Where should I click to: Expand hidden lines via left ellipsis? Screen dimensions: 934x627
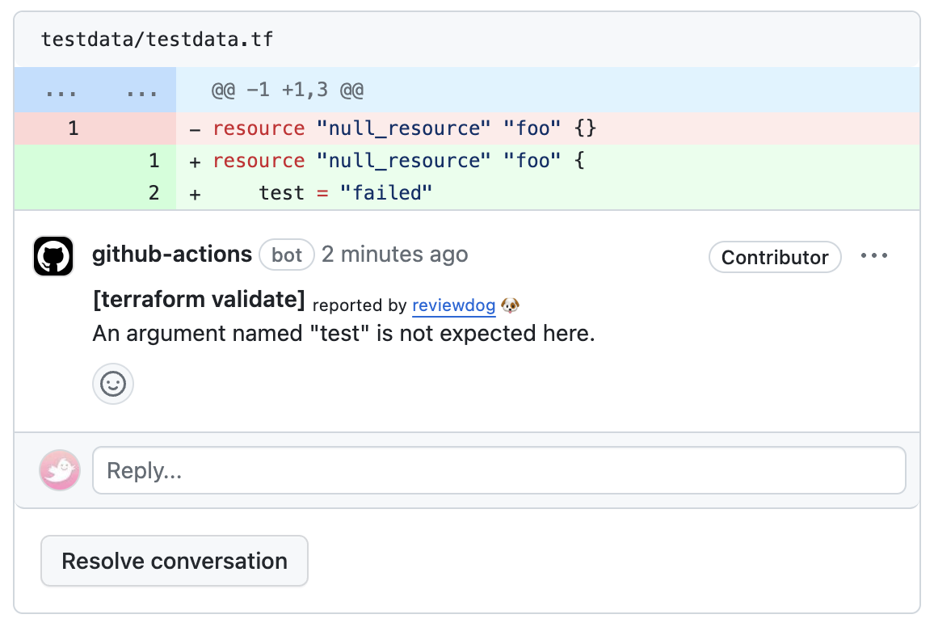click(x=61, y=90)
